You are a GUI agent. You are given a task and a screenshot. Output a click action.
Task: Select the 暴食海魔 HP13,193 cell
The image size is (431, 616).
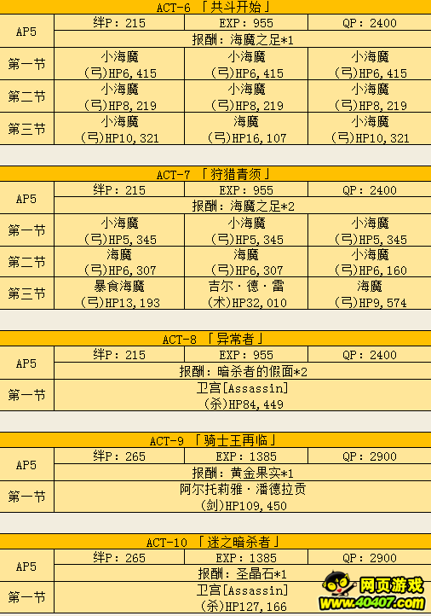click(119, 293)
